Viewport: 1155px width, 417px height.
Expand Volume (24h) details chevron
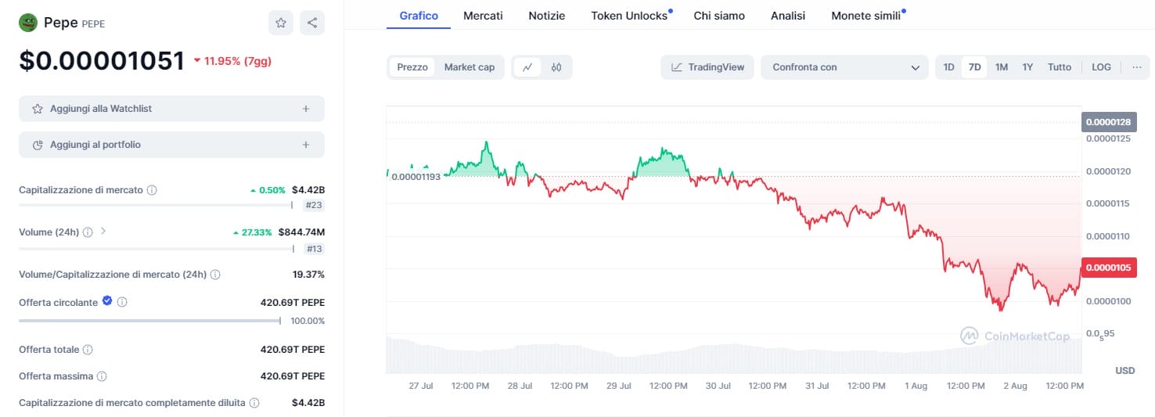(103, 232)
